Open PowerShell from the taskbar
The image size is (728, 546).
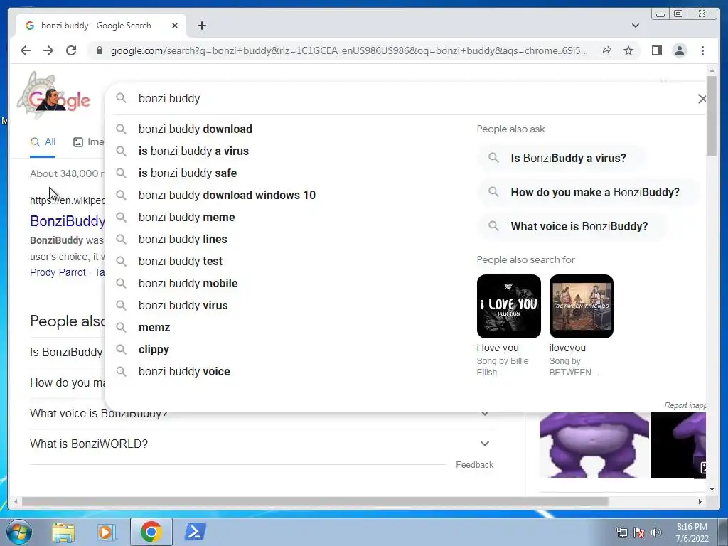click(195, 532)
